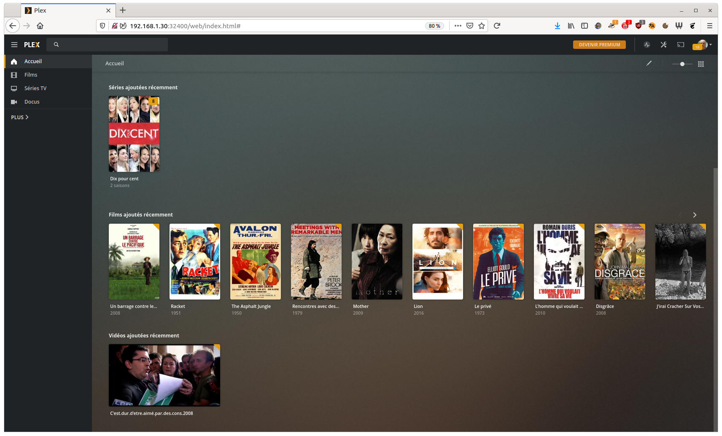The image size is (722, 436).
Task: Click the pencil edit icon on Accueil
Action: (x=649, y=63)
